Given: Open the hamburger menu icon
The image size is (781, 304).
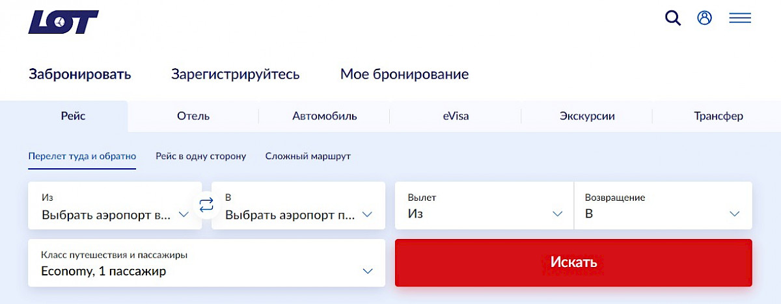Looking at the screenshot, I should [x=740, y=18].
